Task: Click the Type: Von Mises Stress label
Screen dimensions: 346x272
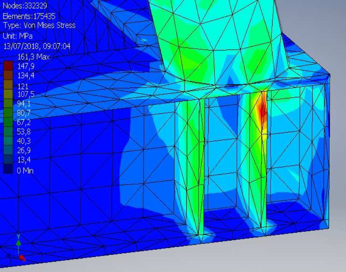Action: 39,25
